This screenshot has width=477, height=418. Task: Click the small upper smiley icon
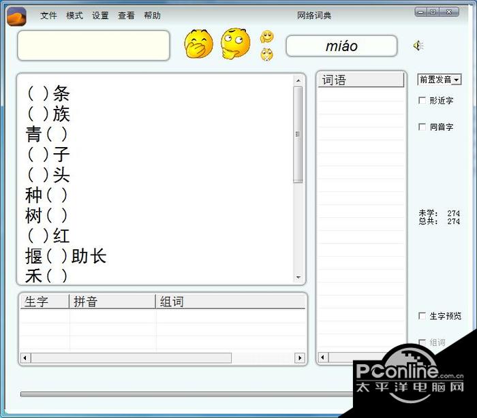(x=267, y=37)
